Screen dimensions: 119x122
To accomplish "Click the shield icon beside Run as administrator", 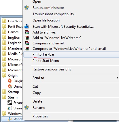I will tap(27, 8).
